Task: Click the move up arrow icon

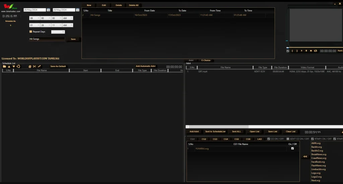Action: (9, 66)
